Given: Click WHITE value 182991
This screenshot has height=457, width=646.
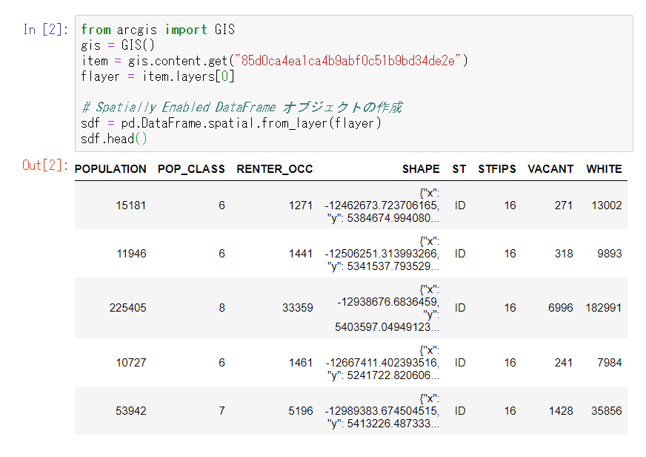Looking at the screenshot, I should tap(604, 308).
